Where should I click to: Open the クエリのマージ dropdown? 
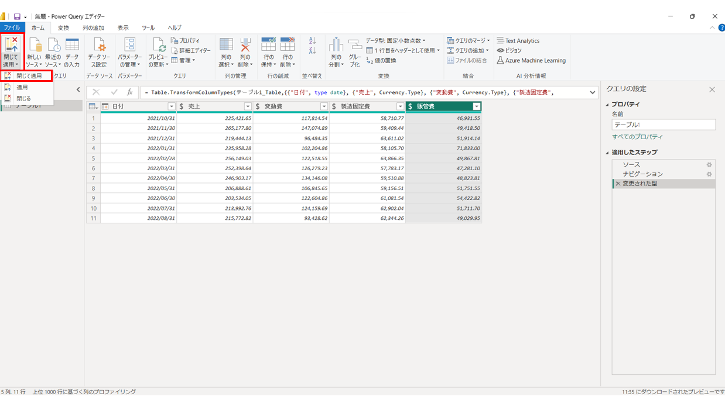pyautogui.click(x=468, y=41)
